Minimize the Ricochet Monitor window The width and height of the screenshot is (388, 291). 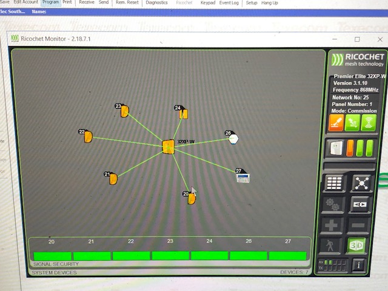335,39
